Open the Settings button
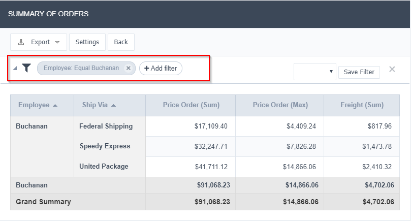 tap(87, 42)
